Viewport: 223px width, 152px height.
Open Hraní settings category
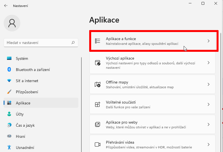coord(41,136)
